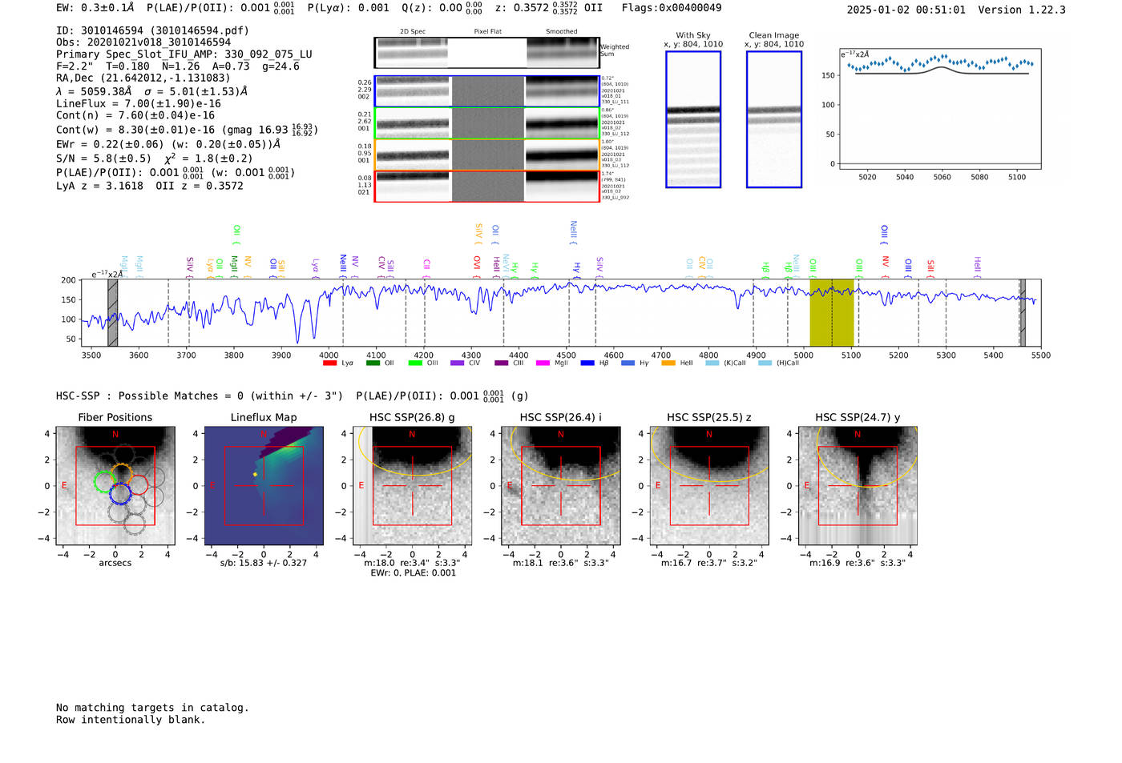The width and height of the screenshot is (1122, 763).
Task: Open the HSC SSP(26.4) i image
Action: [x=561, y=486]
